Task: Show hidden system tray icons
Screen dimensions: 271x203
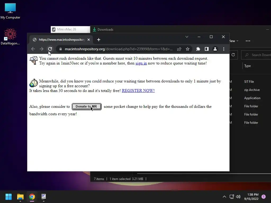Action: (x=224, y=197)
